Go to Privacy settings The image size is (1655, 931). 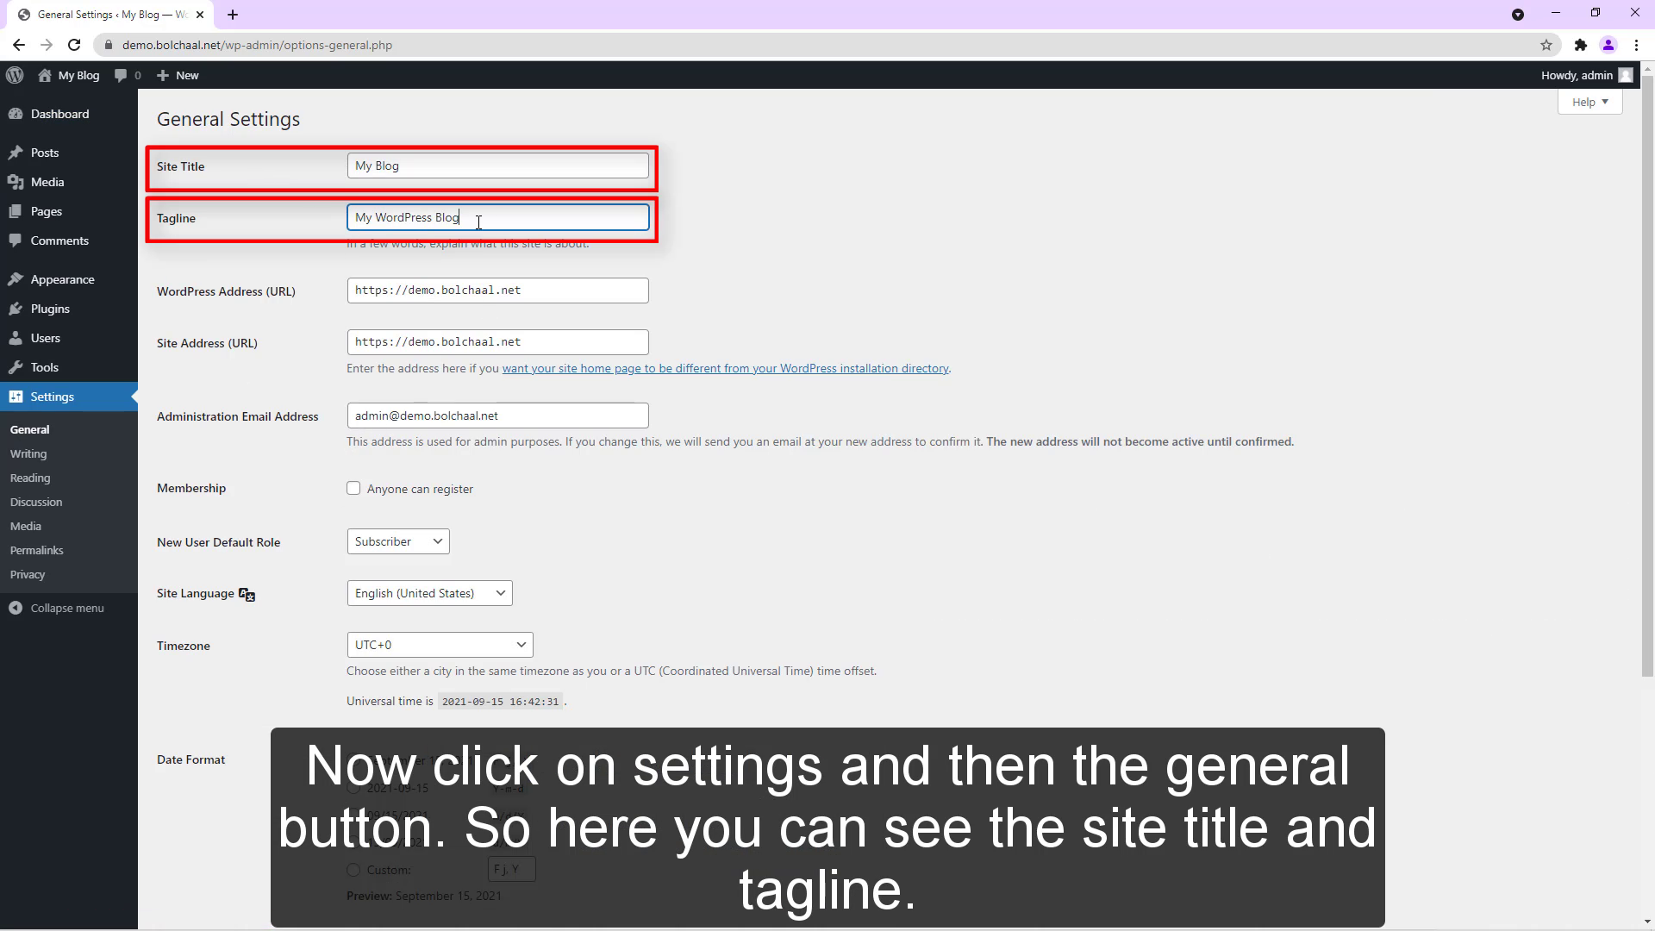28,574
